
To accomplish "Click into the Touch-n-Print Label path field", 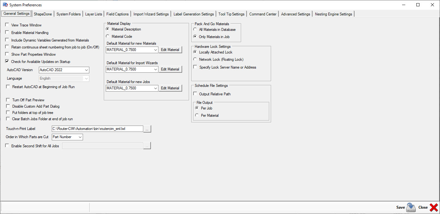I will tap(97, 129).
